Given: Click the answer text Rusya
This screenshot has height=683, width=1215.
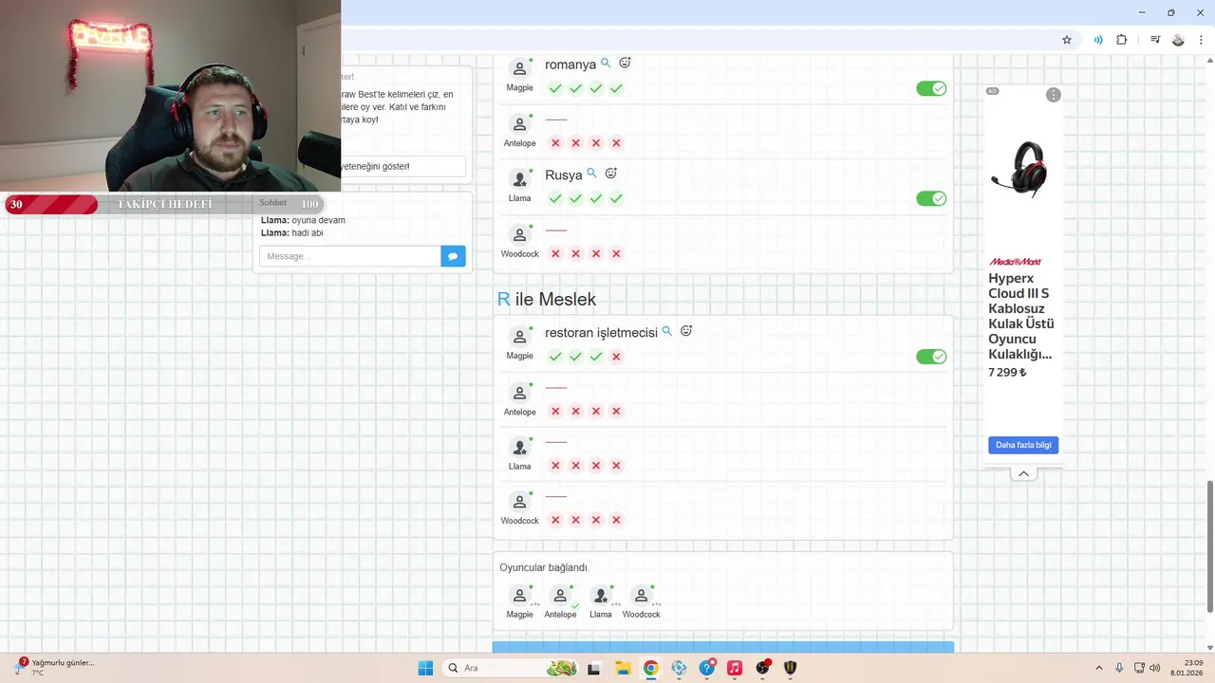Looking at the screenshot, I should 564,175.
